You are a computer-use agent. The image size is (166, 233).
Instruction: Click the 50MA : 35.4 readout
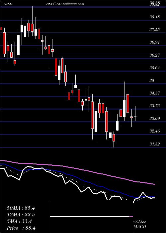tap(21, 208)
